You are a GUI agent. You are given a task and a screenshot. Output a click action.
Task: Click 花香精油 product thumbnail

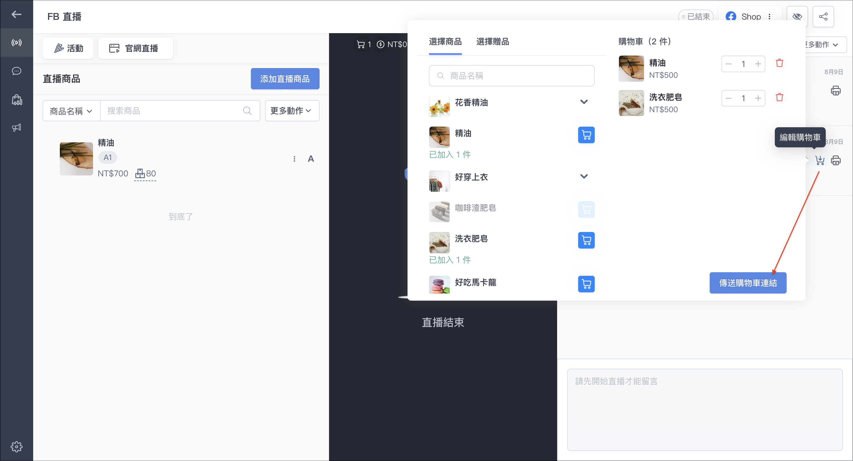439,107
